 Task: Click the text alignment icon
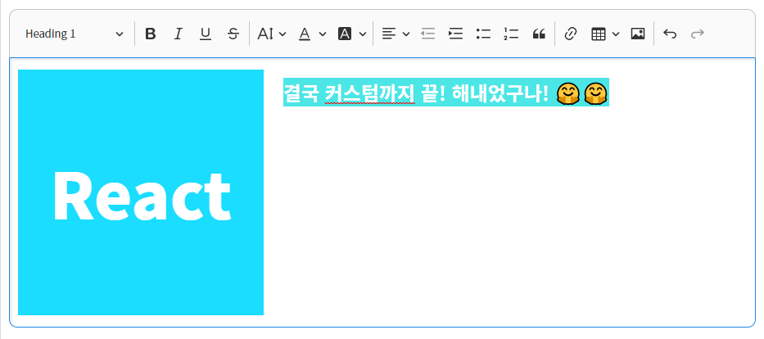point(388,34)
